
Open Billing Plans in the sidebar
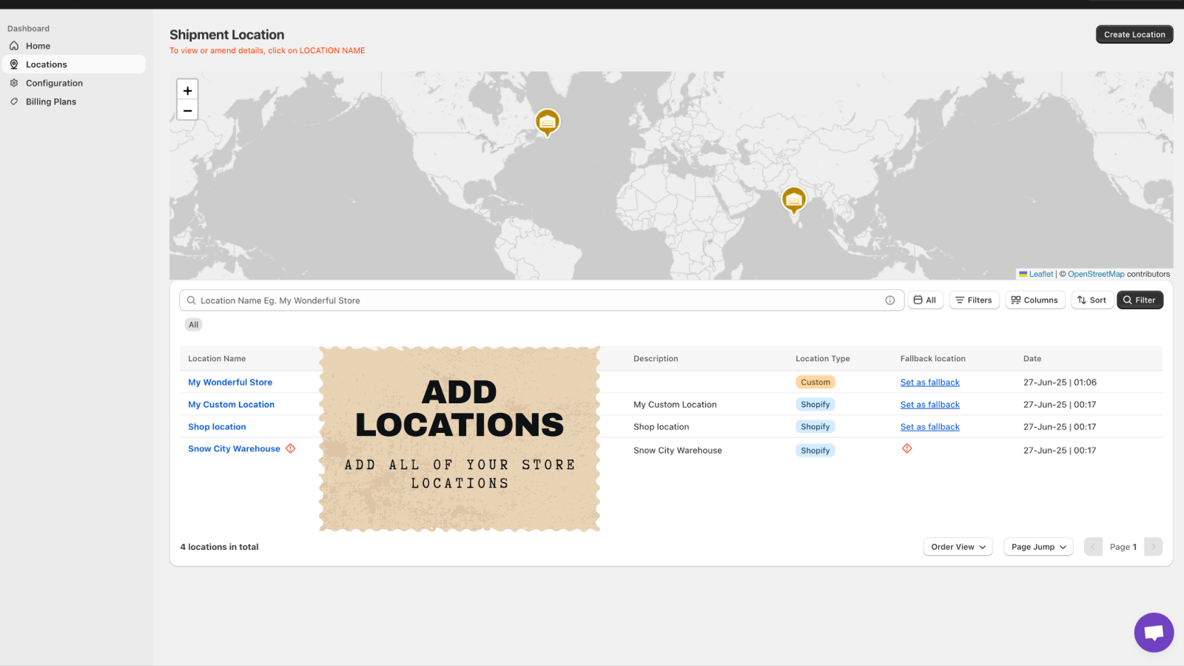pos(74,101)
